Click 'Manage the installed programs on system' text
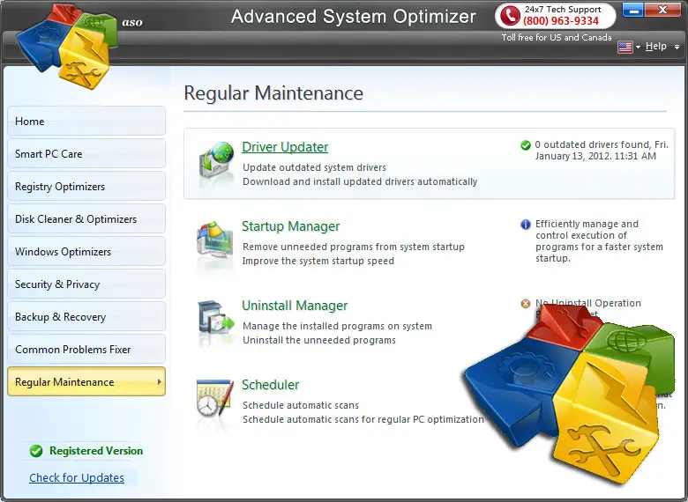The height and width of the screenshot is (502, 688). (337, 326)
